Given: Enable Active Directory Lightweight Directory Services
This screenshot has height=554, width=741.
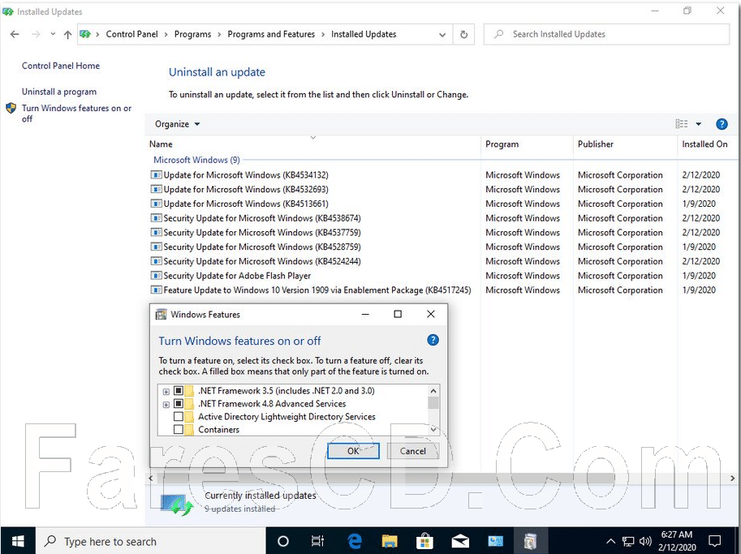Looking at the screenshot, I should [179, 417].
